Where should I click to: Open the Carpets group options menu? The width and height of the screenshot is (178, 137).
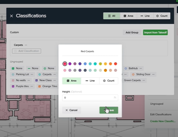pos(26,45)
